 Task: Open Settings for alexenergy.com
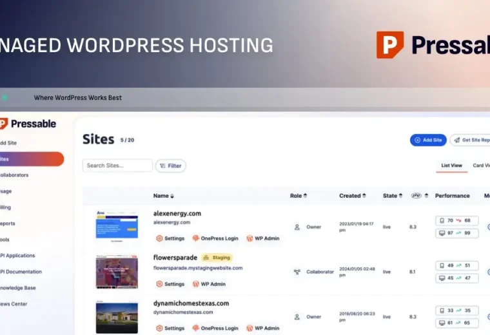(170, 238)
